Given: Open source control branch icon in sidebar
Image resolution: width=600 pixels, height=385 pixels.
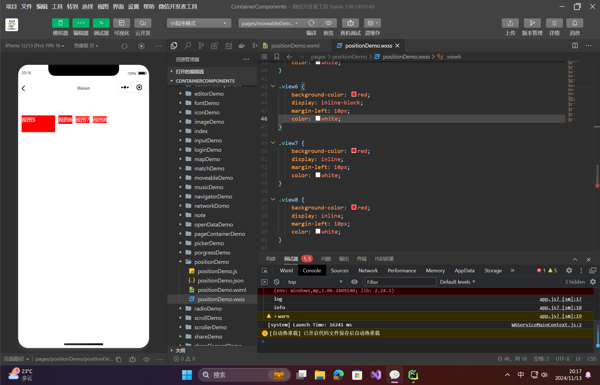Looking at the screenshot, I should (201, 46).
